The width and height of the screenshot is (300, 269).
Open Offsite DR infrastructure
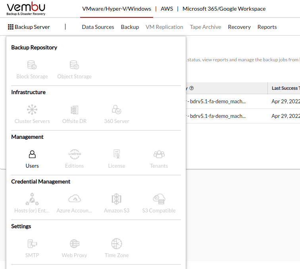tap(75, 114)
